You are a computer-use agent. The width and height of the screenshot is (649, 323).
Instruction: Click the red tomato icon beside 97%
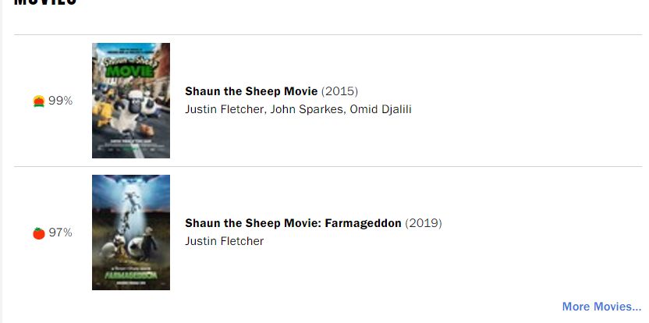[39, 232]
